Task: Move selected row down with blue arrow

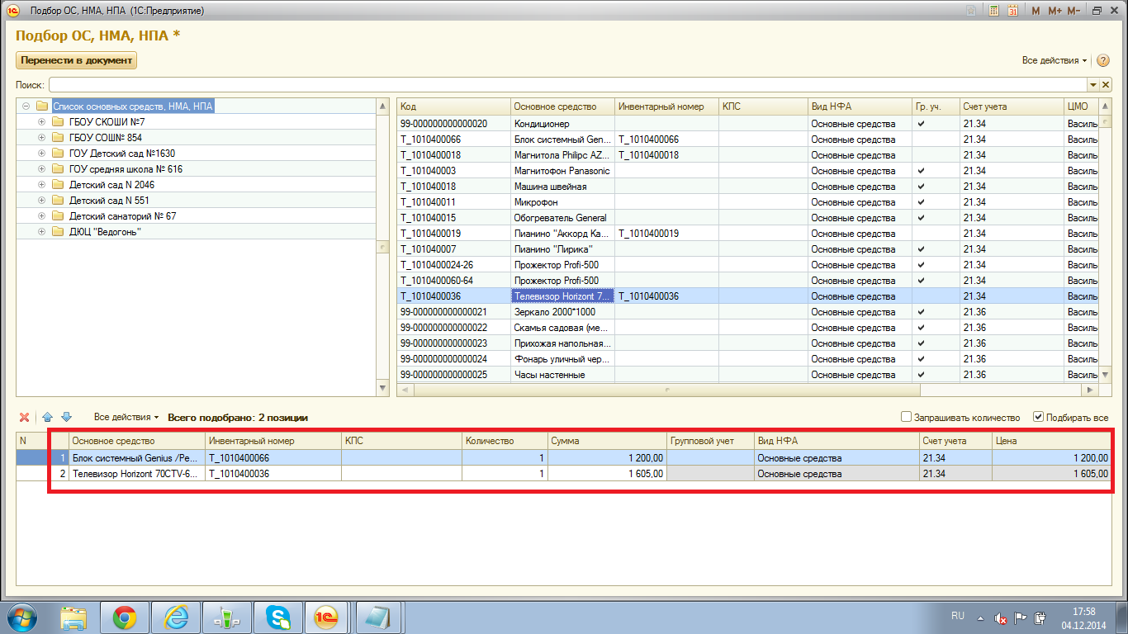Action: 67,418
